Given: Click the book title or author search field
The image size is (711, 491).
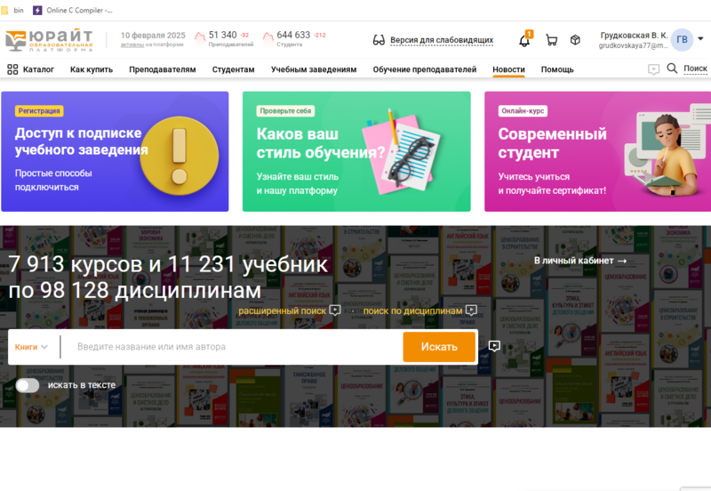Looking at the screenshot, I should (231, 347).
